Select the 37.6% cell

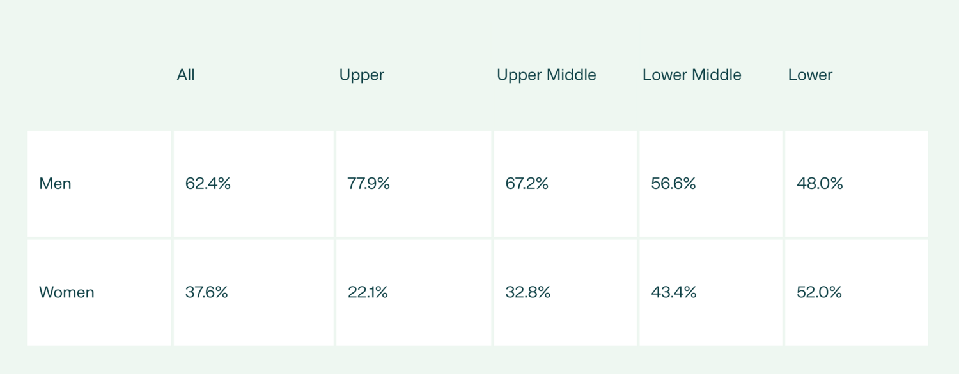point(207,292)
